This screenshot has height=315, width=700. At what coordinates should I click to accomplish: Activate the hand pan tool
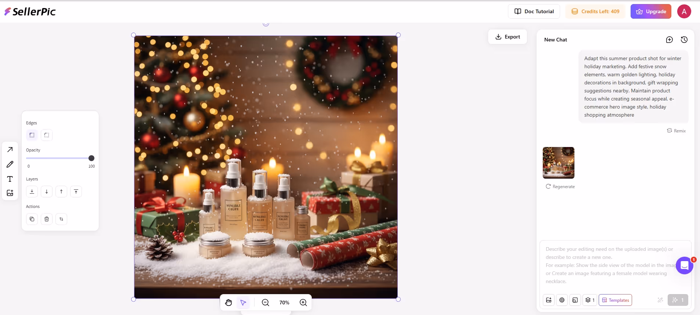[228, 303]
